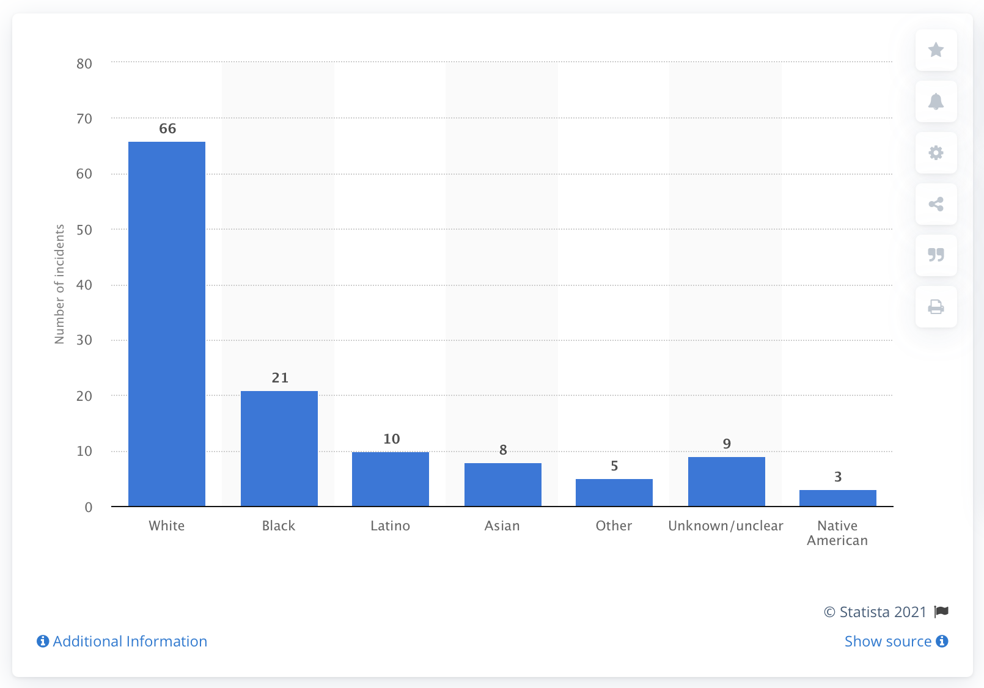
Task: Click the White bar showing 66
Action: click(x=167, y=324)
